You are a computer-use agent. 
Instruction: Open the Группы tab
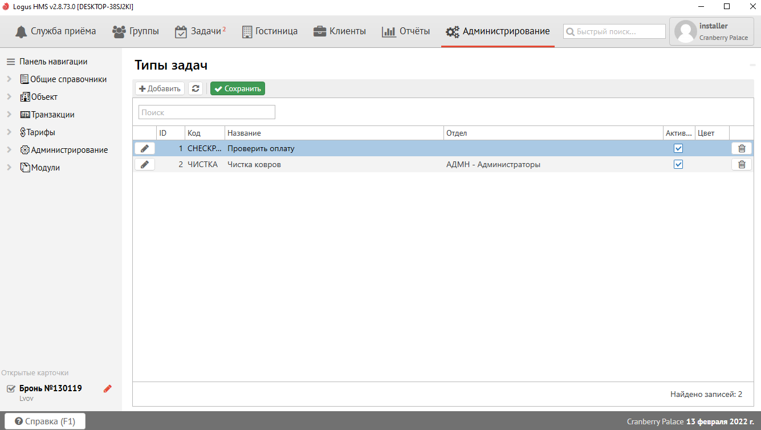click(x=136, y=31)
